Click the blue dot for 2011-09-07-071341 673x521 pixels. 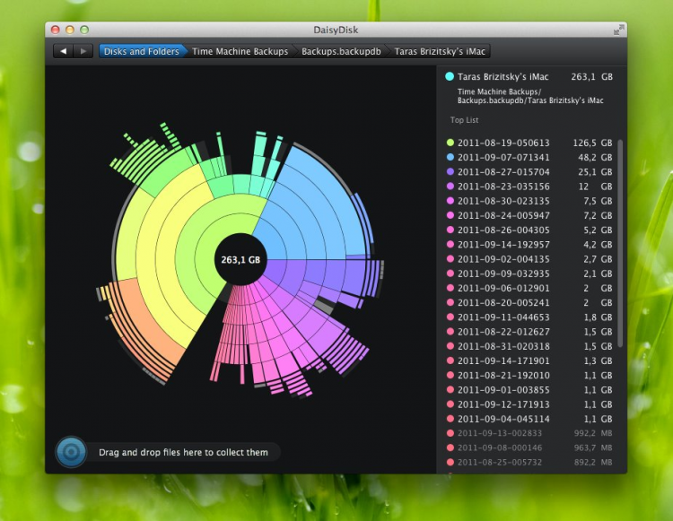click(x=450, y=157)
